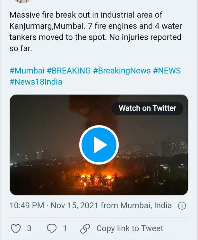The height and width of the screenshot is (240, 198).
Task: Select the #BreakingNews hashtag
Action: coord(122,71)
